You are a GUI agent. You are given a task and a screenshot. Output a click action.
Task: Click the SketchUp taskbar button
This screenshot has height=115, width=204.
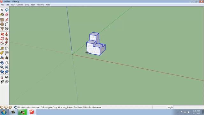point(32,112)
